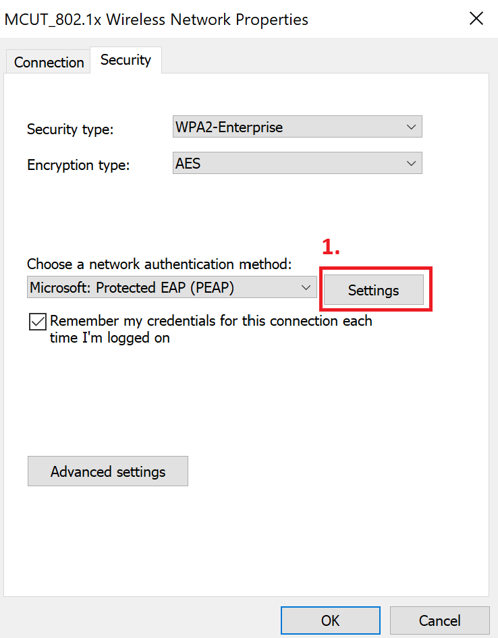Toggle the Remember my credentials checkbox

(38, 322)
